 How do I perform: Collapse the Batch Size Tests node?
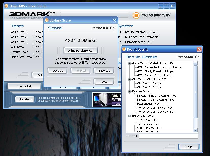tap(129, 116)
